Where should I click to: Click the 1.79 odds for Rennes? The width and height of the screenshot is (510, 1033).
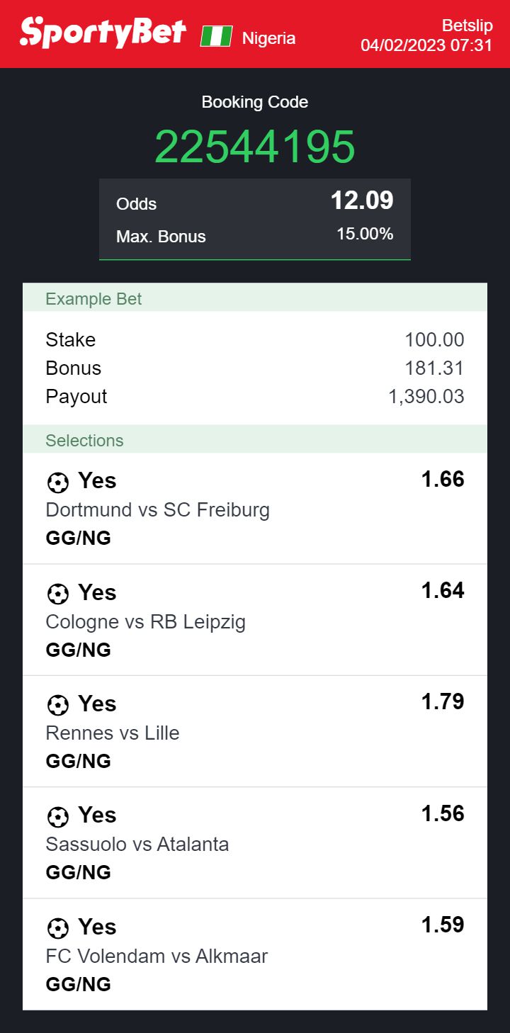click(443, 702)
